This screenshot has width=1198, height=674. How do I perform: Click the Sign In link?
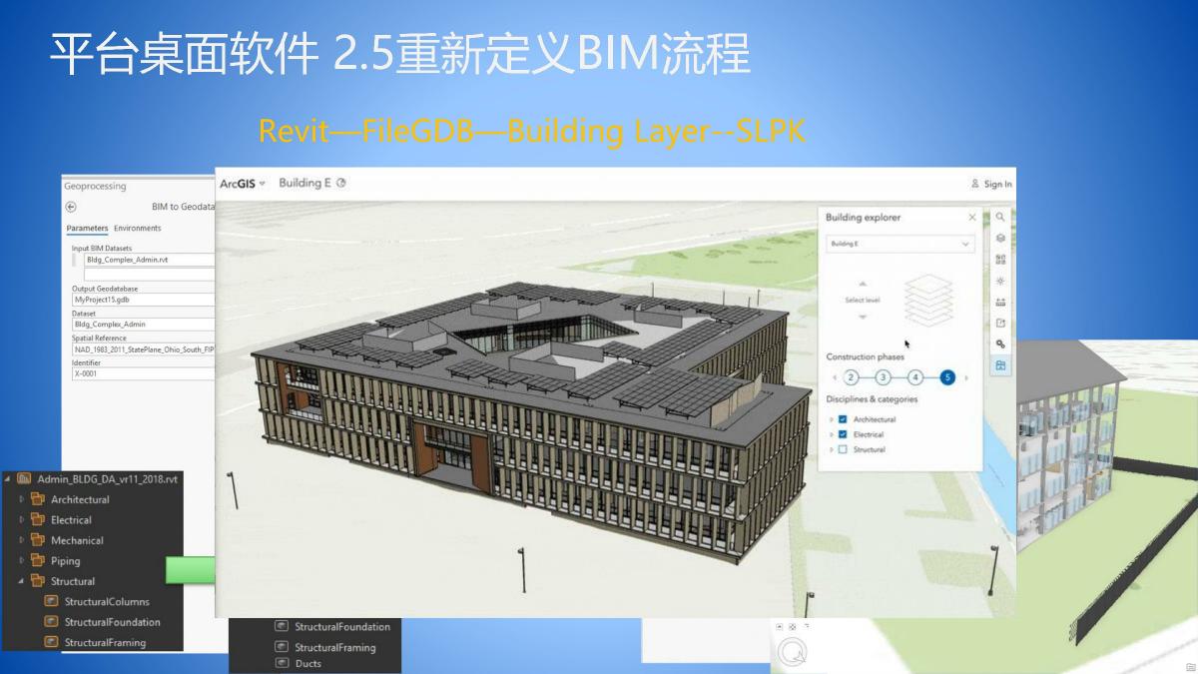pyautogui.click(x=991, y=184)
